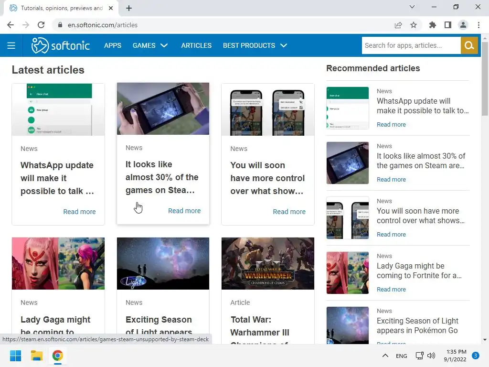Open WhatsApp update card headline
This screenshot has width=489, height=367.
(x=57, y=178)
